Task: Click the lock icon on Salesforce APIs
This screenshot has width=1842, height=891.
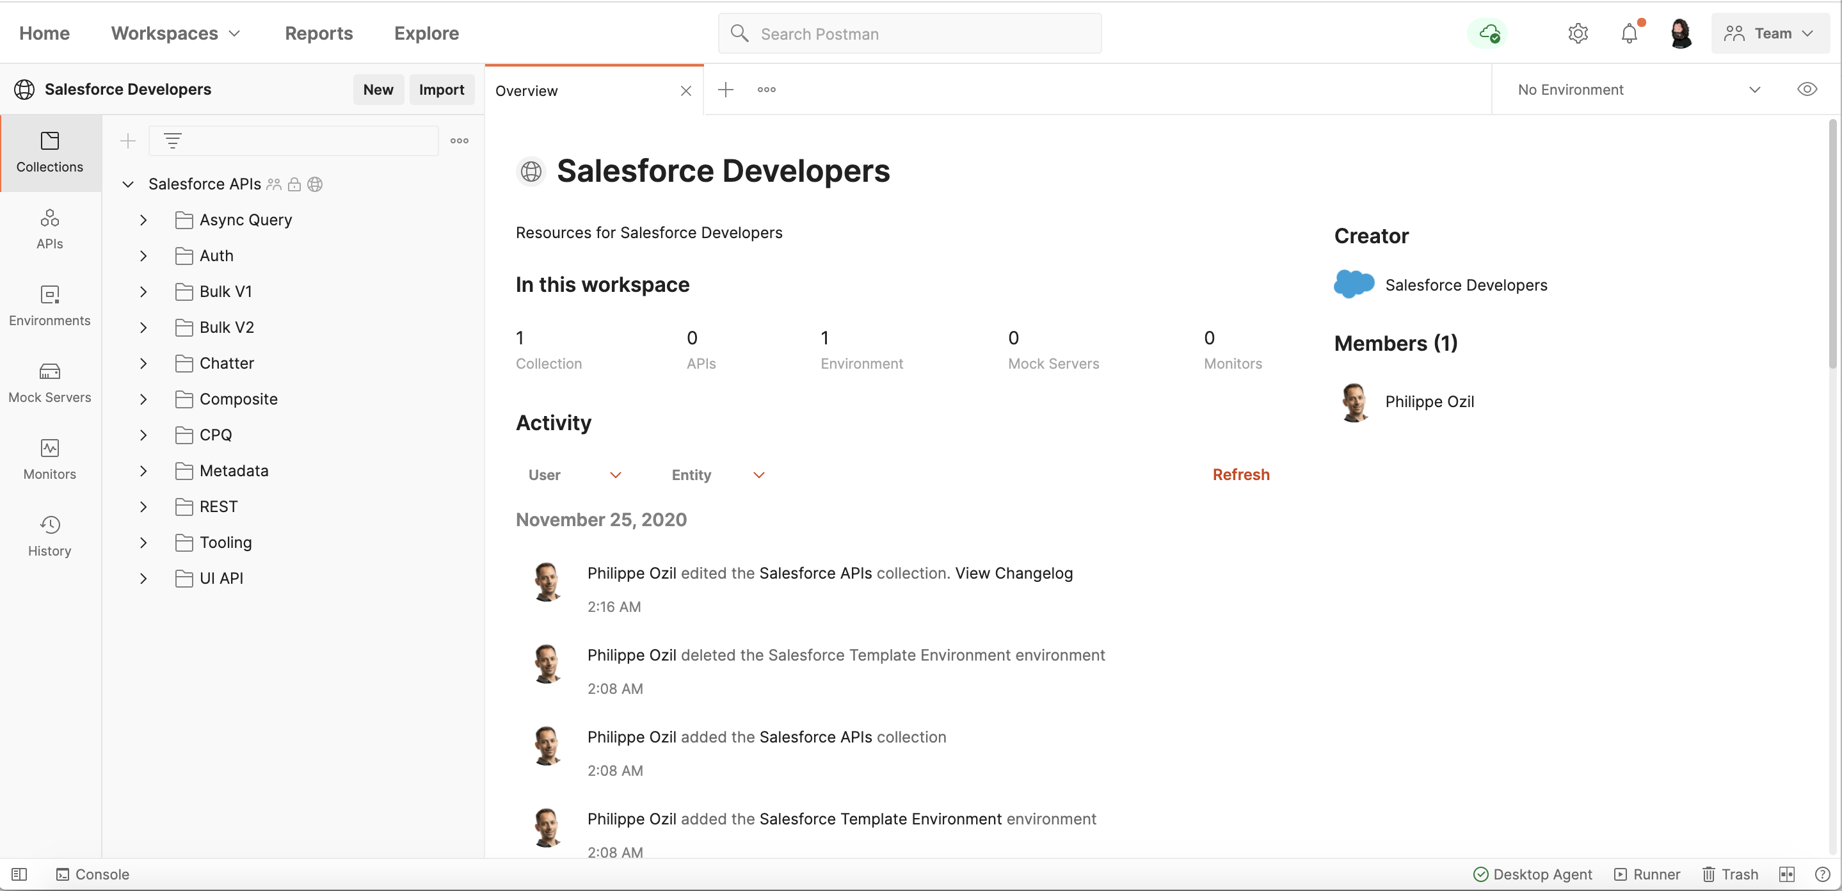Action: point(294,184)
